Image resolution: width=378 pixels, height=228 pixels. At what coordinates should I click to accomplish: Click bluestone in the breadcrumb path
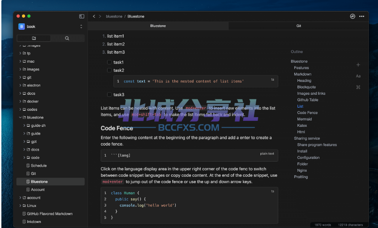[114, 16]
